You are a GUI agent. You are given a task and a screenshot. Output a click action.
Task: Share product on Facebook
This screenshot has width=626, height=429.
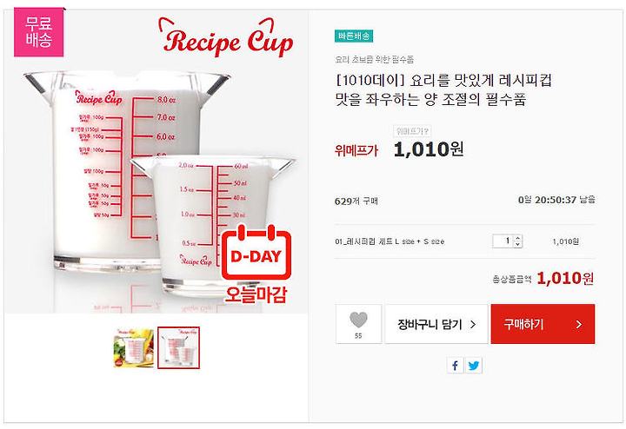click(x=455, y=366)
